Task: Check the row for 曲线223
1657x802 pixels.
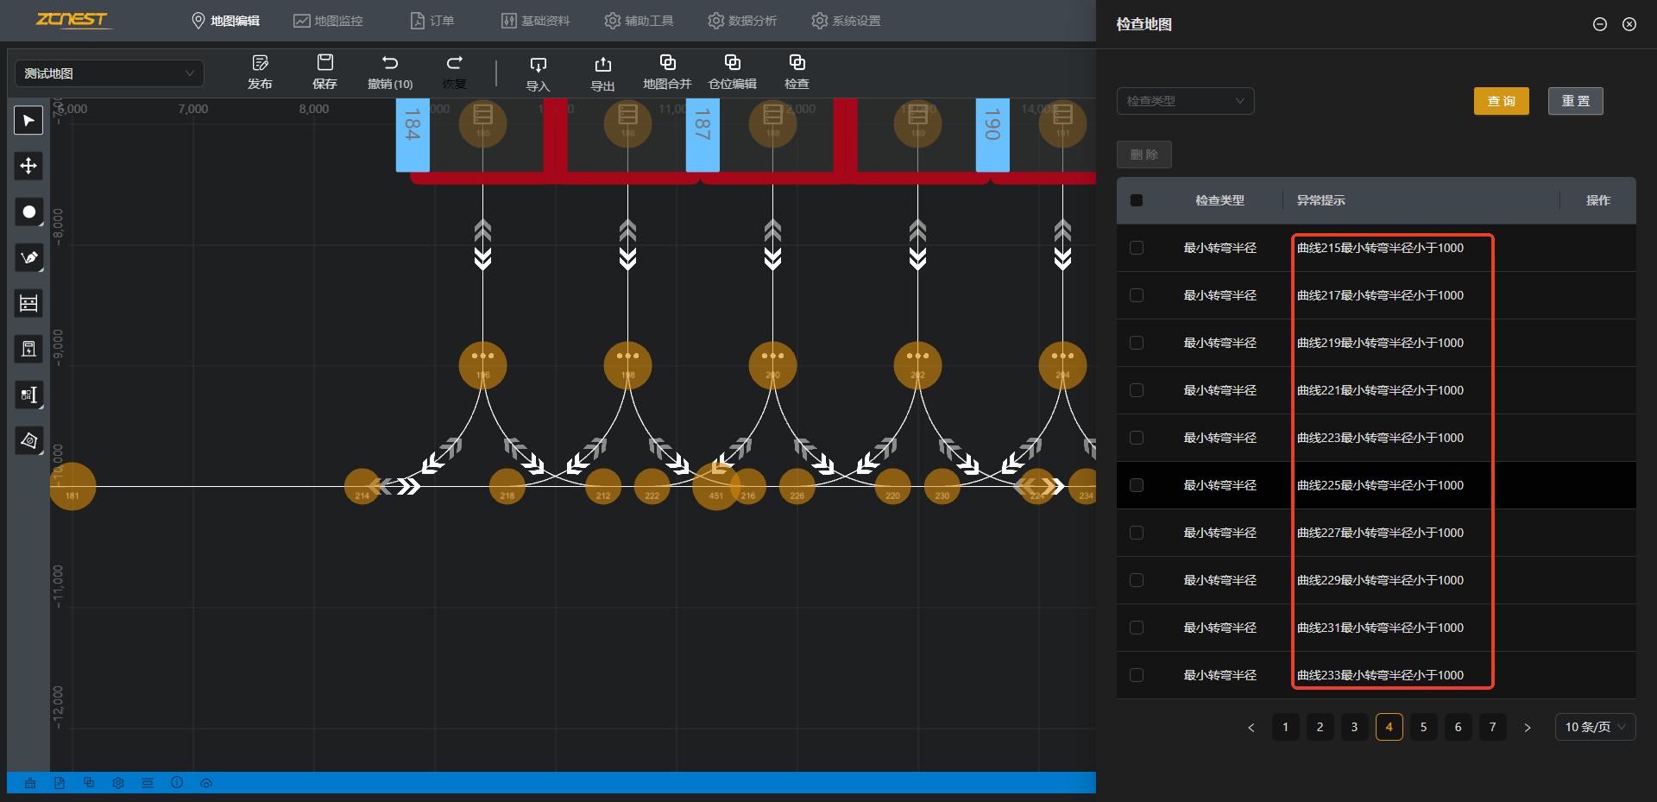Action: click(1137, 438)
